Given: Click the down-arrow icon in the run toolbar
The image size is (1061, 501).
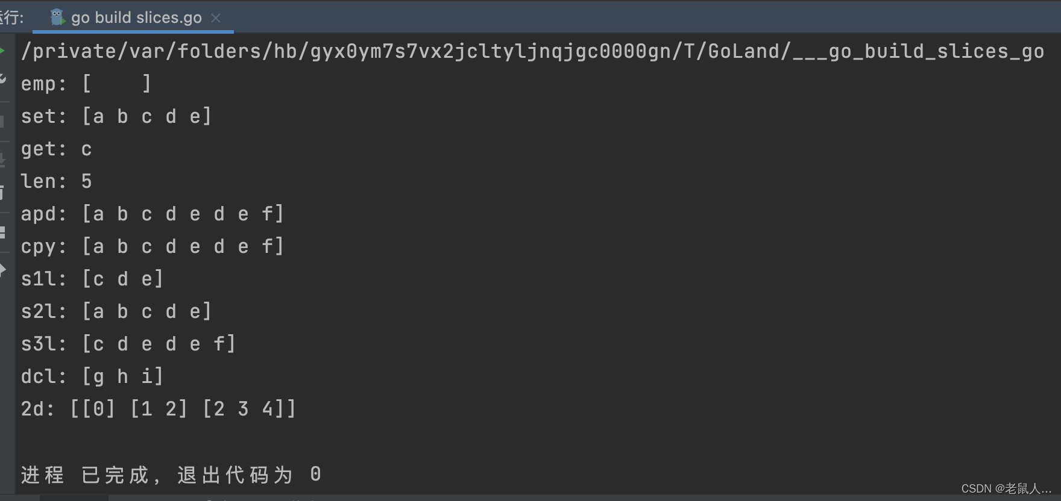Looking at the screenshot, I should (4, 160).
